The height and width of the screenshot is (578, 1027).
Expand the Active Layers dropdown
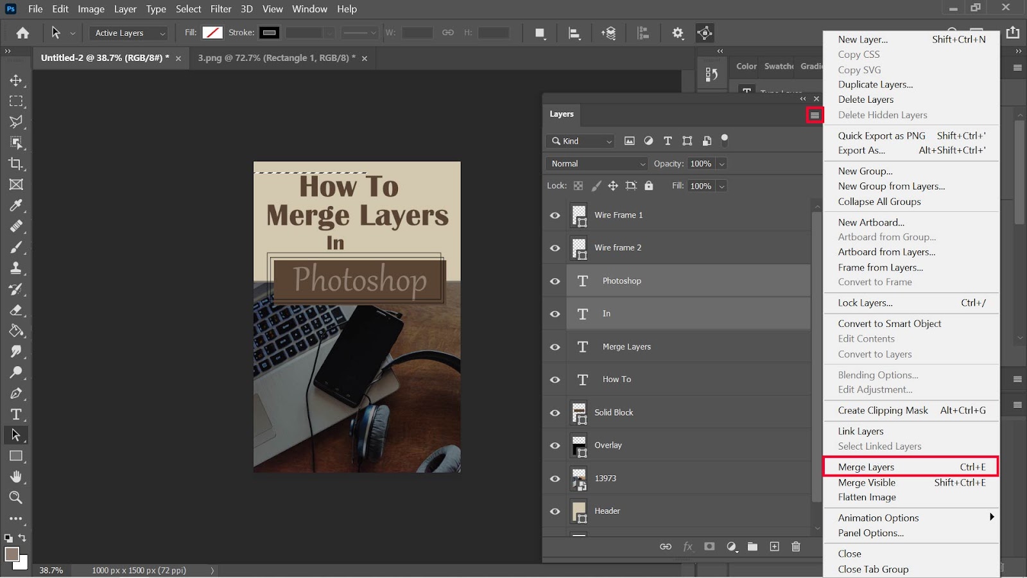click(x=130, y=33)
